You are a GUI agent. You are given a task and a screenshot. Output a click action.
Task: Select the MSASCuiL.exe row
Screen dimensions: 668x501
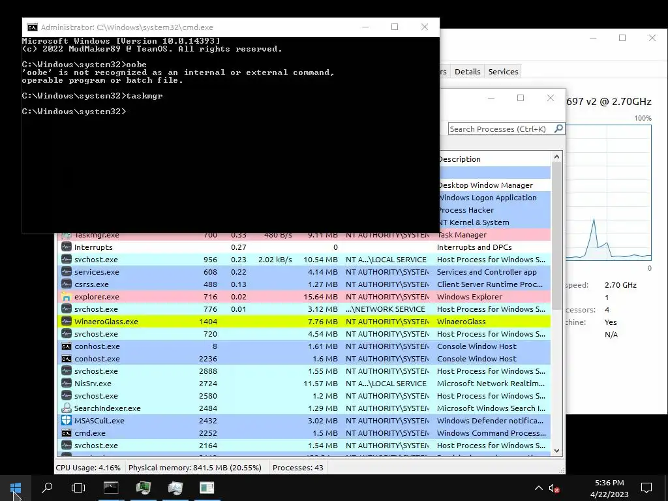[x=304, y=421]
